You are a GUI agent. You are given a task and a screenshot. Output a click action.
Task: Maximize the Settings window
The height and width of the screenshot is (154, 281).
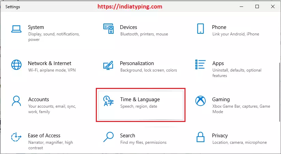pos(257,6)
